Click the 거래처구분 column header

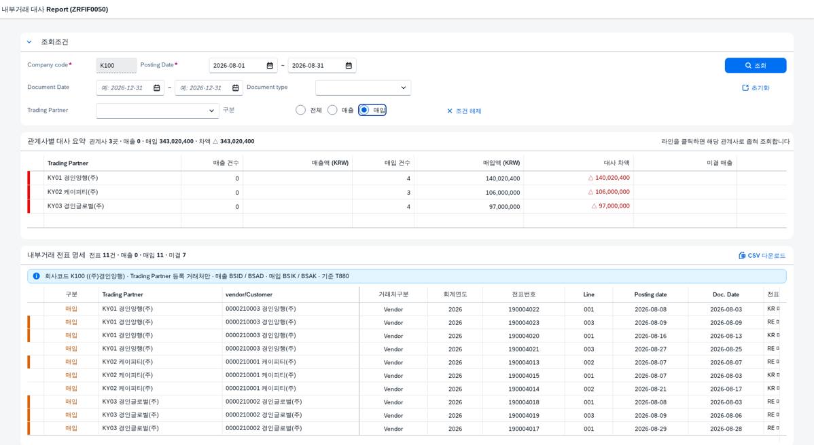coord(393,294)
